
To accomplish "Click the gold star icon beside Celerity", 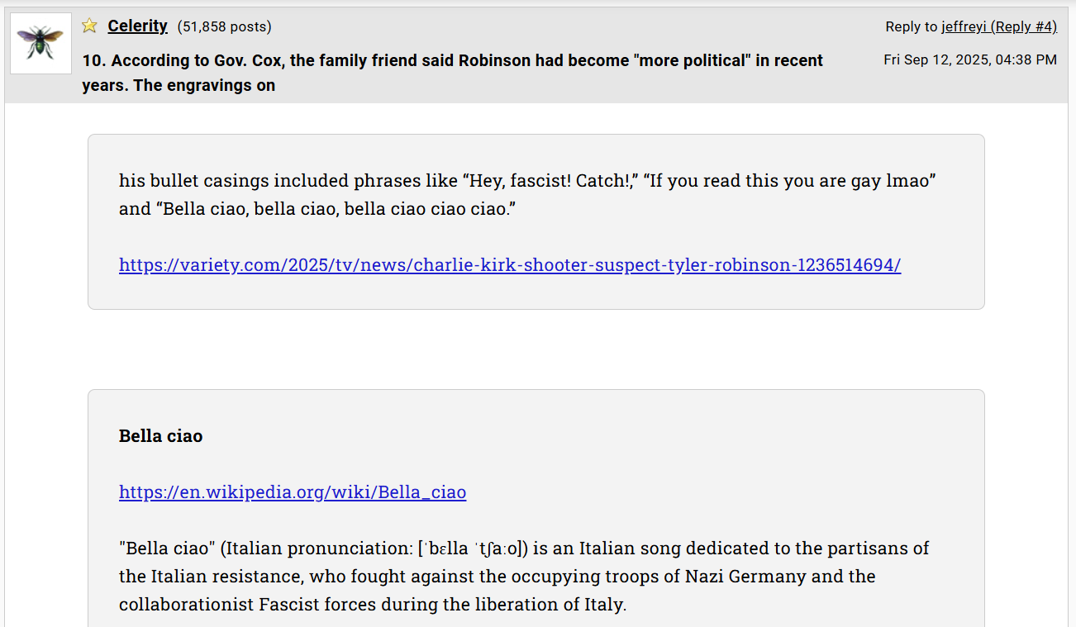I will 89,26.
